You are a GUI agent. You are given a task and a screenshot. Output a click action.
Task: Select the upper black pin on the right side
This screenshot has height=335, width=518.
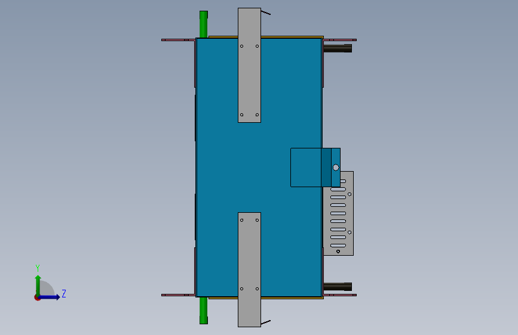pyautogui.click(x=338, y=48)
